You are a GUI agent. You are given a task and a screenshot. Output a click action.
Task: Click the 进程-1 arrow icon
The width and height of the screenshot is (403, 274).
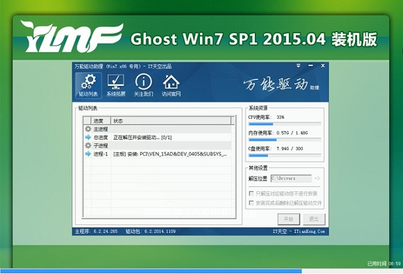click(x=88, y=154)
